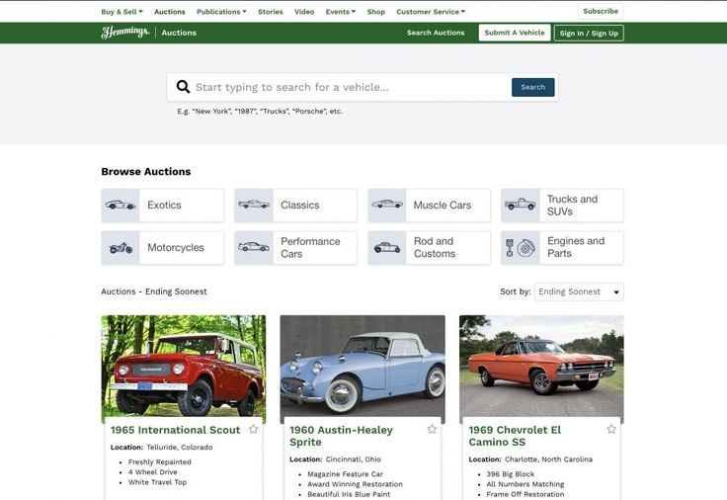727x500 pixels.
Task: Open the 1969 El Camino photo thumbnail
Action: point(541,366)
